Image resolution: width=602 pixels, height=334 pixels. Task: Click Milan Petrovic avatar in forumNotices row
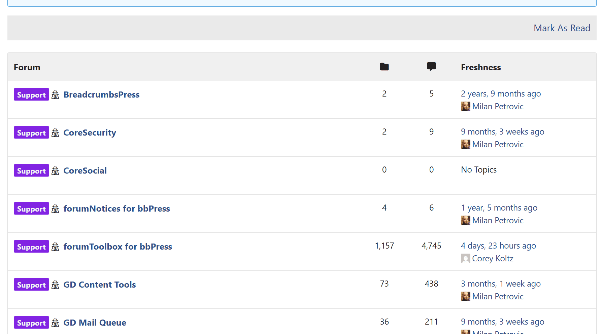(466, 220)
